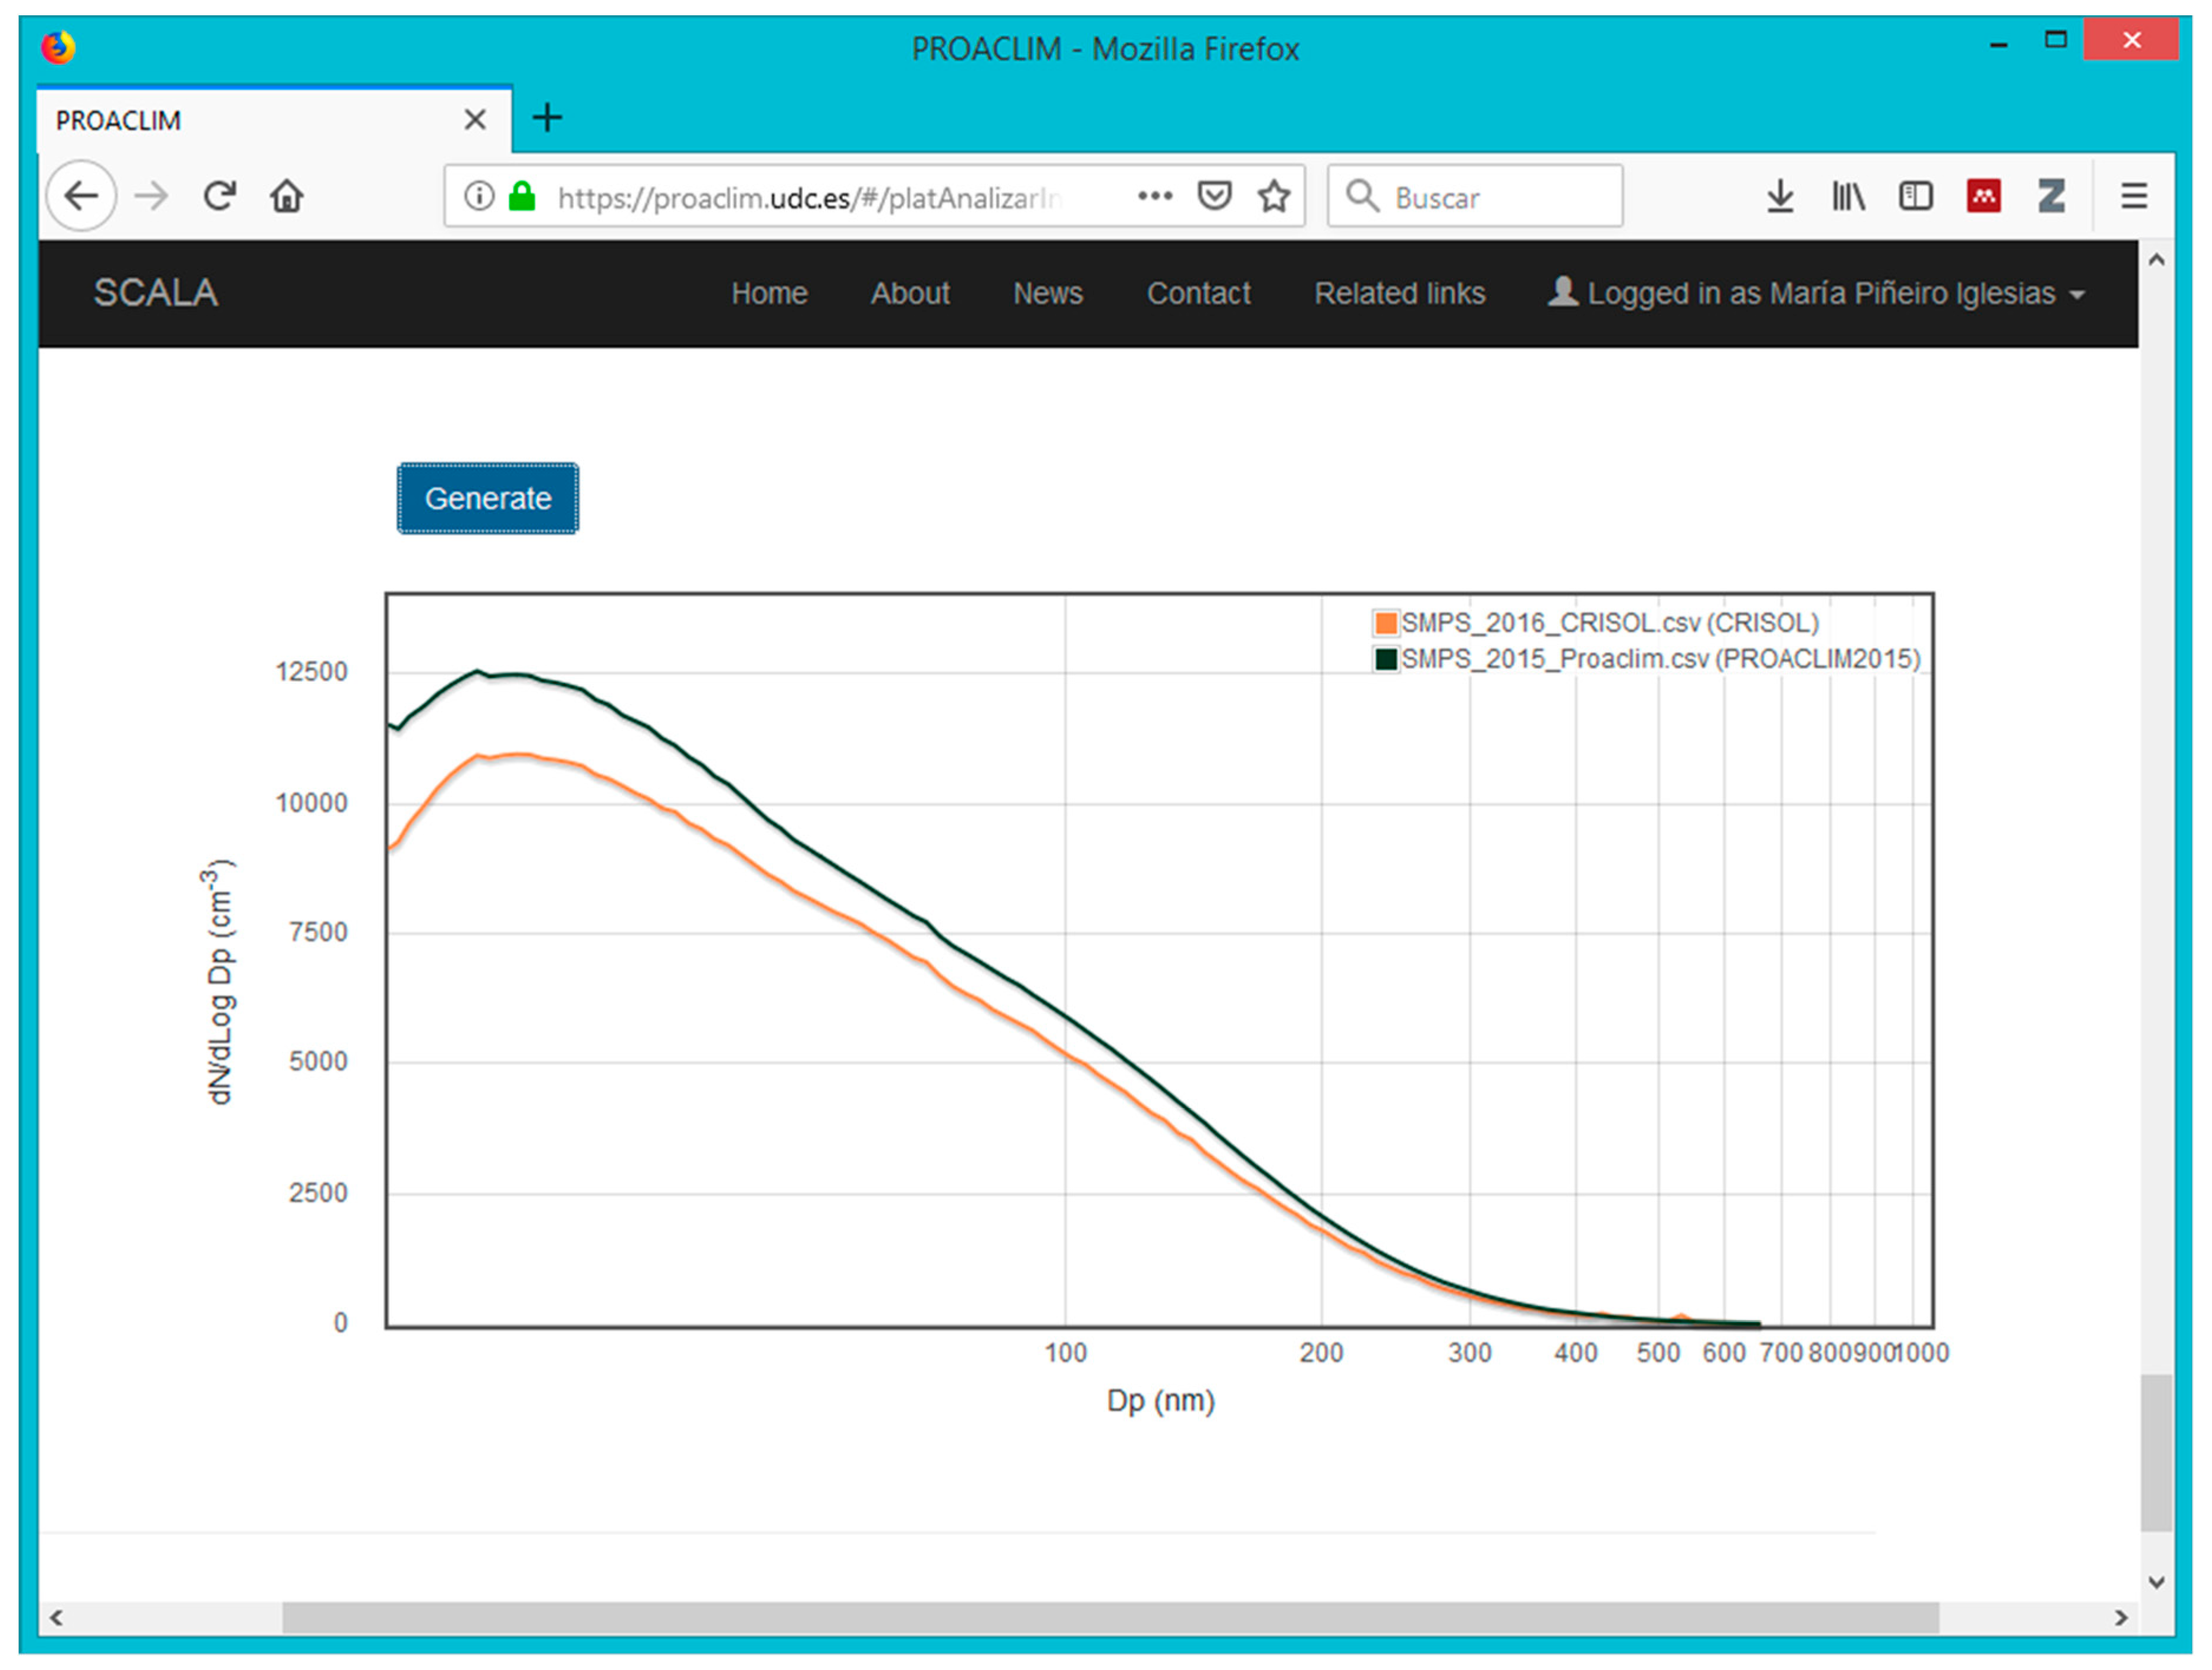Bookmark this page with star icon

click(1273, 196)
